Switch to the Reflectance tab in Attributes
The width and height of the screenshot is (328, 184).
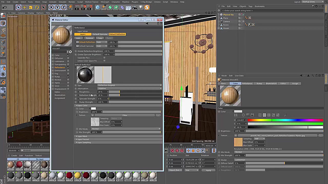coord(247,83)
